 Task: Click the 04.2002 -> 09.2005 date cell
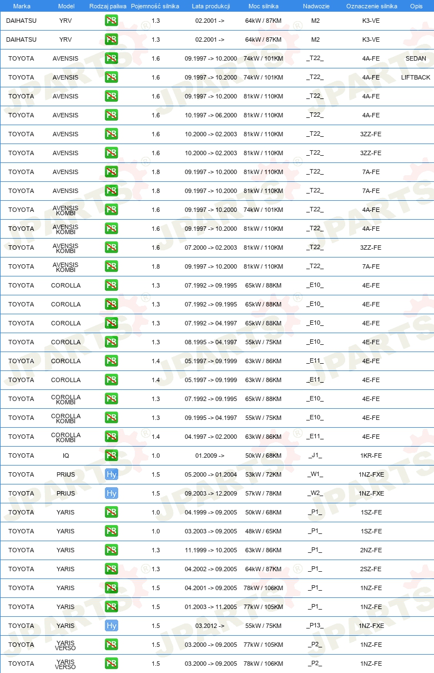click(x=211, y=569)
